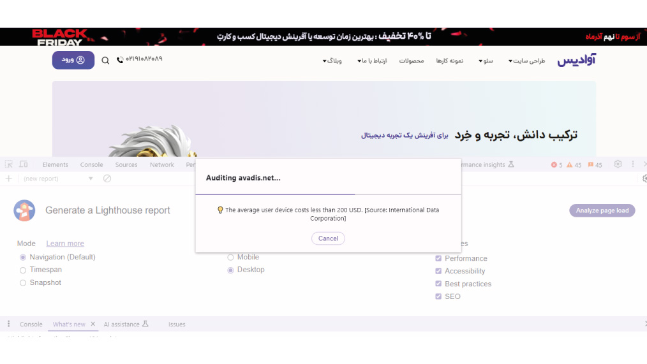Click the audit progress bar
647x364 pixels.
coord(328,194)
